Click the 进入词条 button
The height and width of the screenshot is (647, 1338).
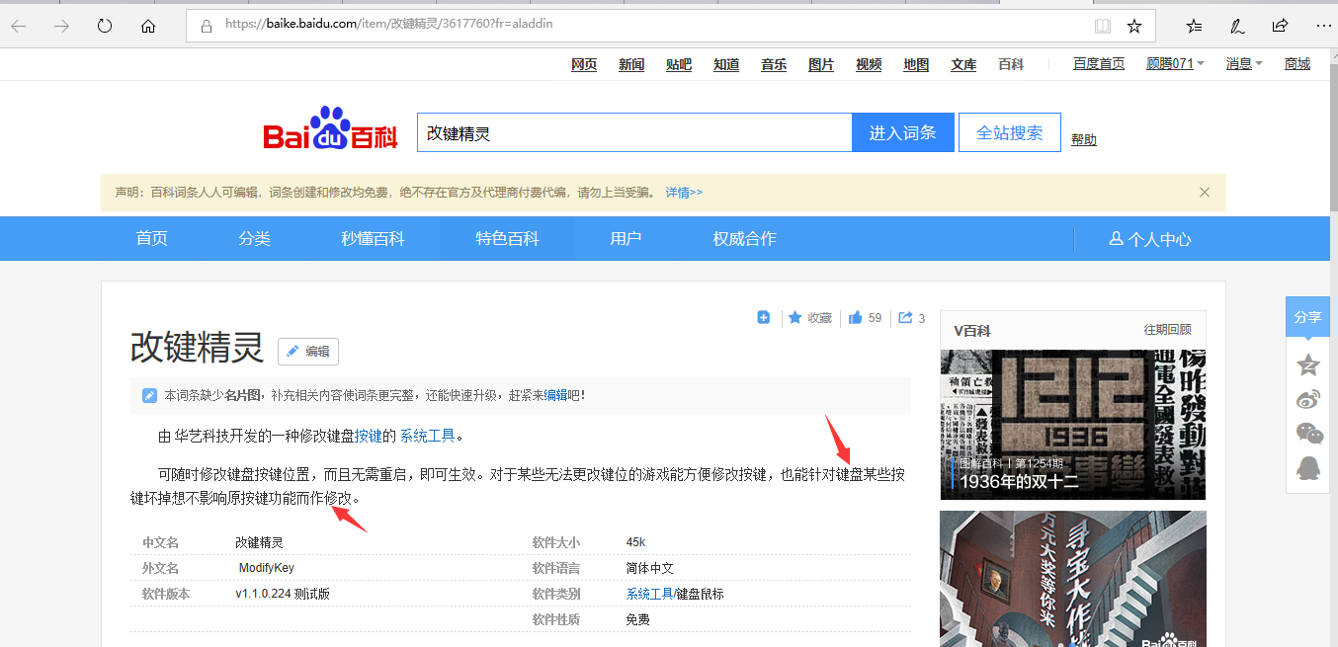[x=902, y=132]
